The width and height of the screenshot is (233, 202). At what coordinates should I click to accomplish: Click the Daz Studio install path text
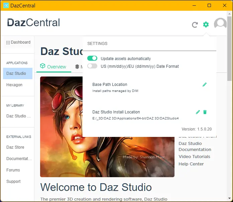point(135,118)
